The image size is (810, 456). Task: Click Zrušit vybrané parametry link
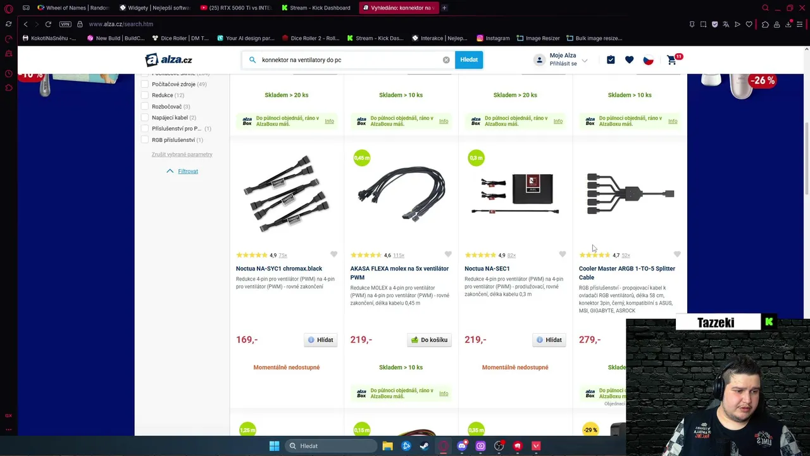click(x=182, y=155)
